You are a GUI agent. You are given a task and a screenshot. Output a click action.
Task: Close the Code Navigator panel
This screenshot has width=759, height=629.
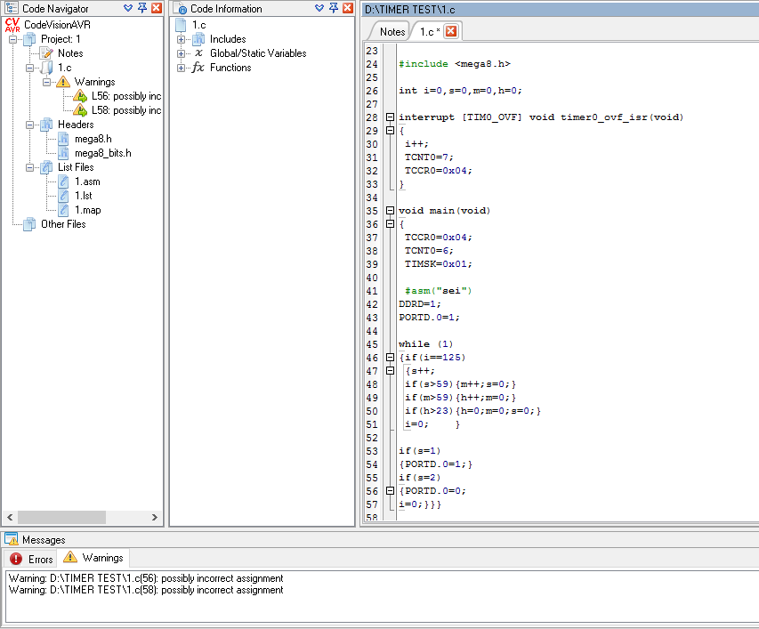pyautogui.click(x=157, y=8)
